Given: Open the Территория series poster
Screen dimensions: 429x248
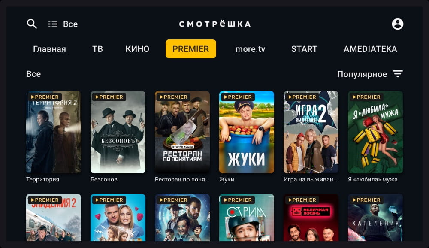Looking at the screenshot, I should tap(54, 132).
